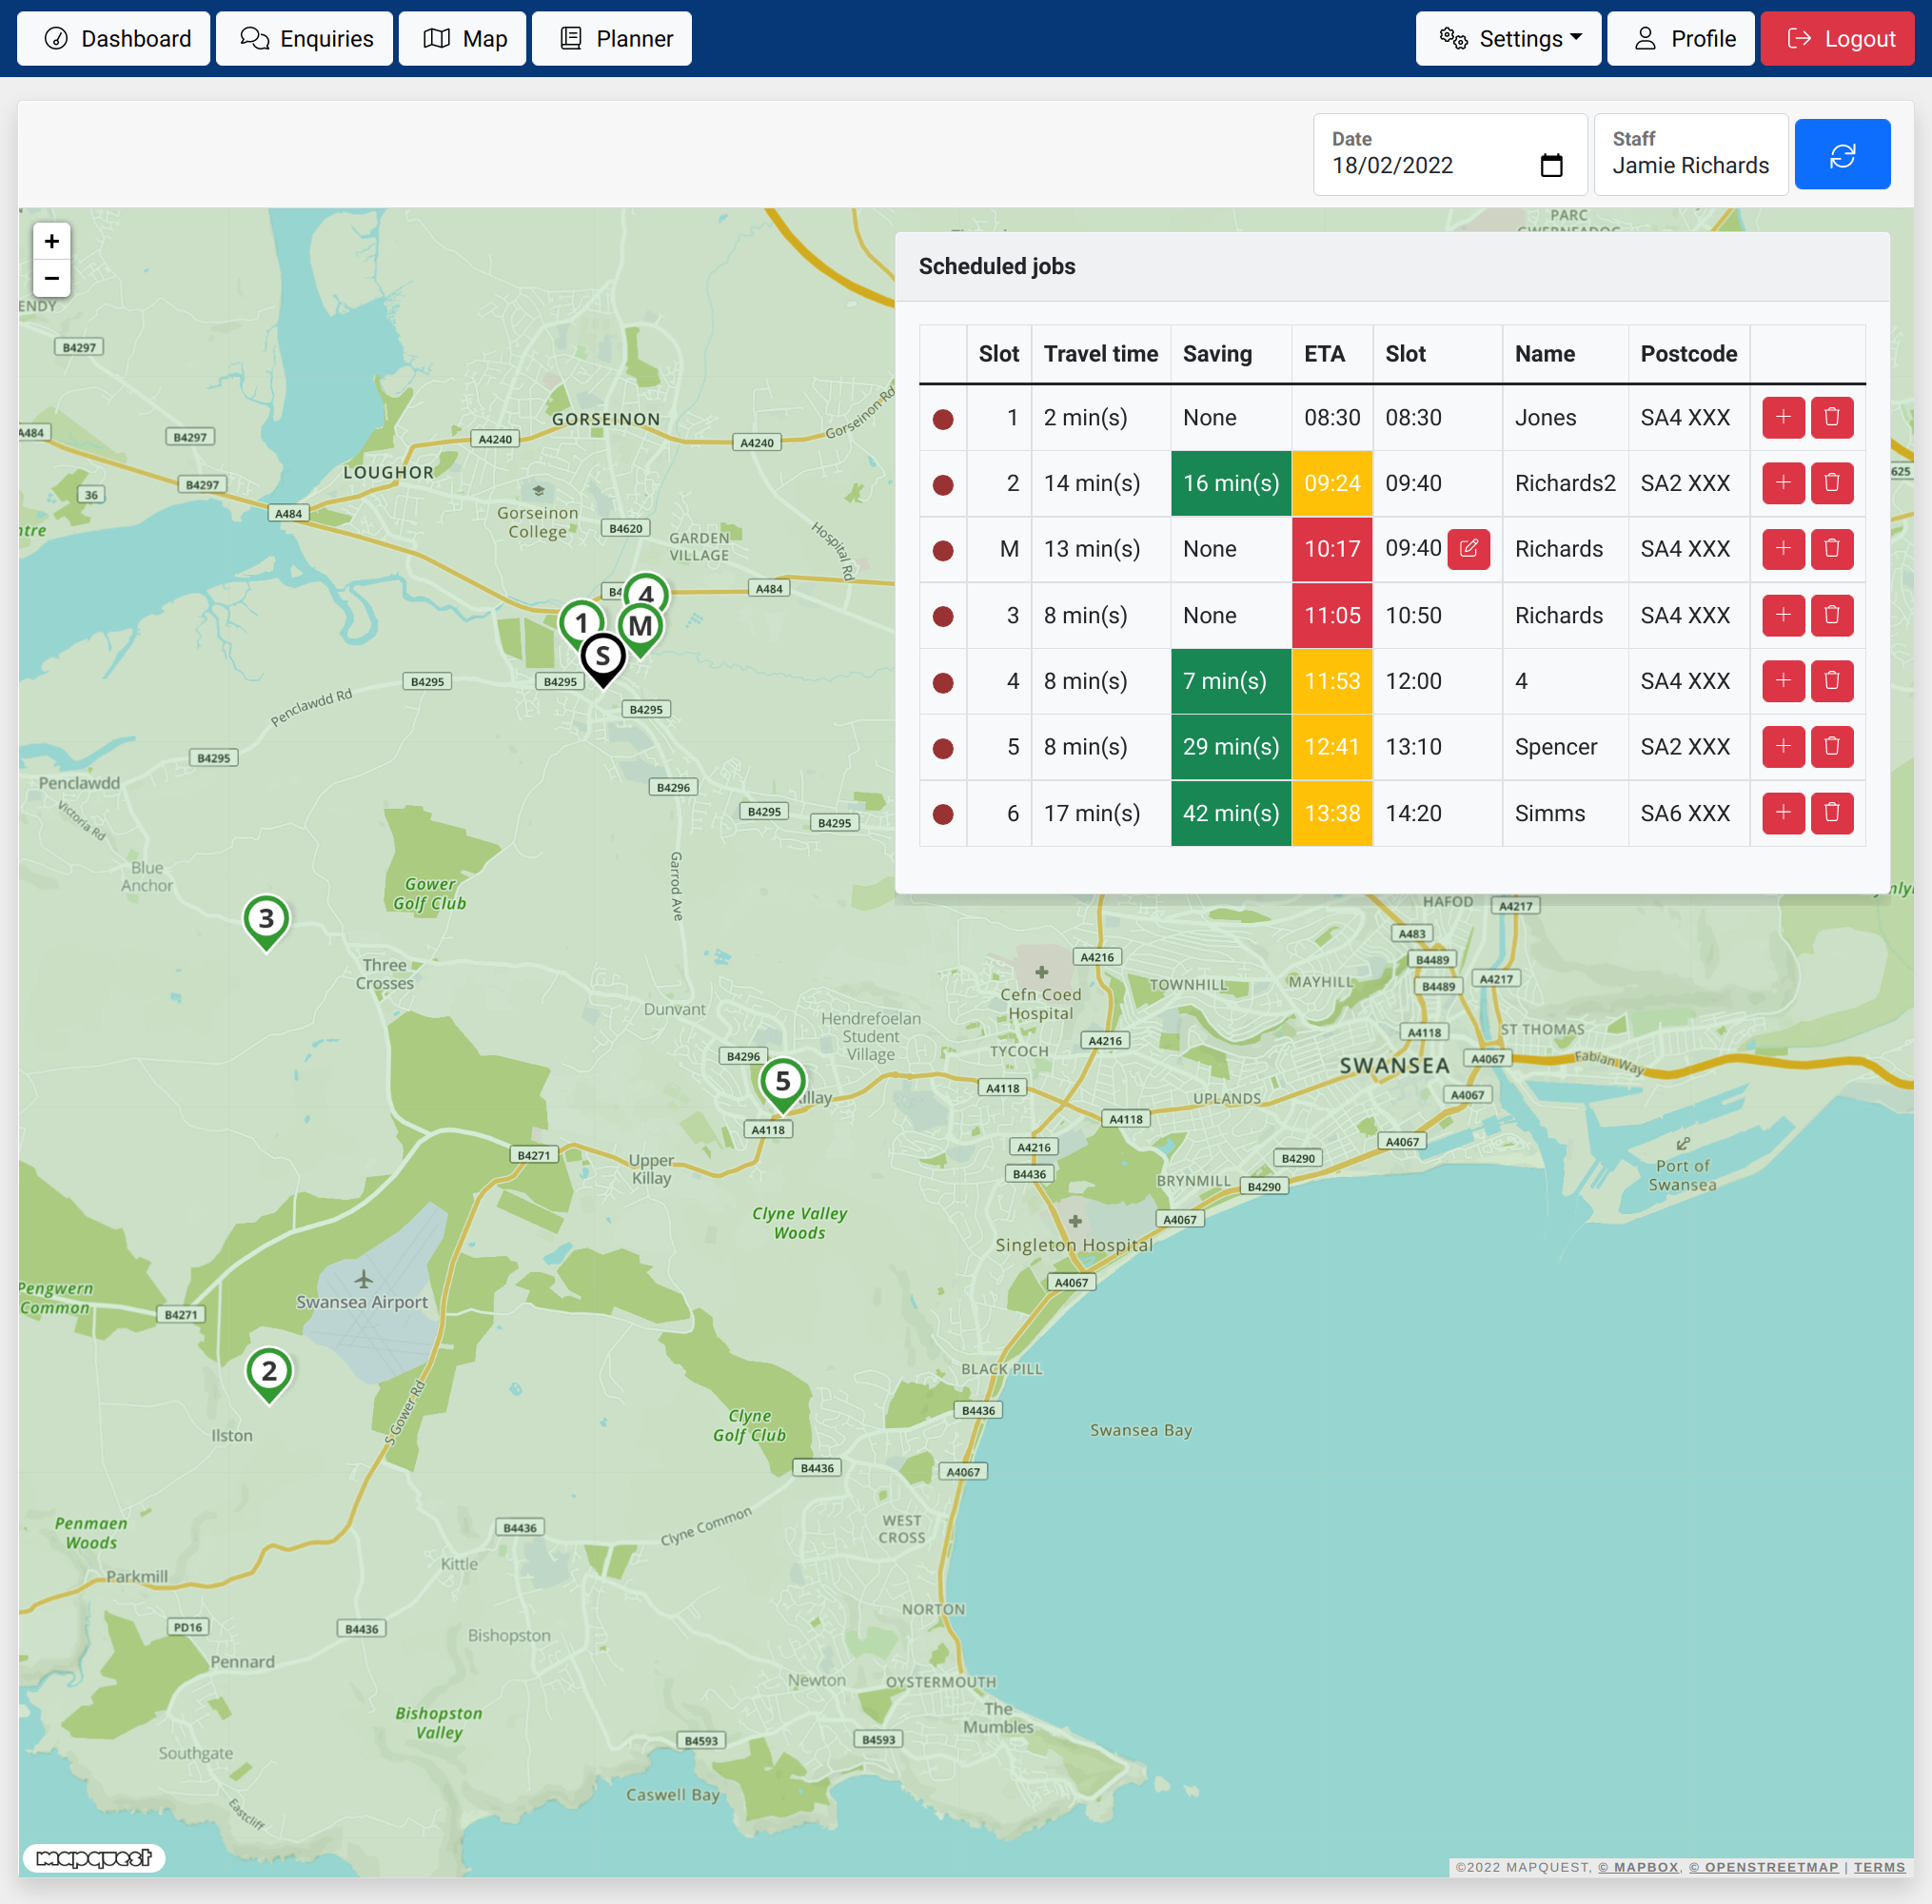Click the MapQuest logo
This screenshot has width=1932, height=1904.
coord(94,1858)
